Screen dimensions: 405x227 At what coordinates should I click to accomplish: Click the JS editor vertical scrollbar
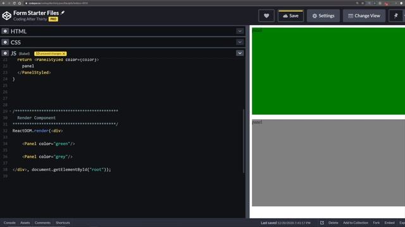(243, 141)
